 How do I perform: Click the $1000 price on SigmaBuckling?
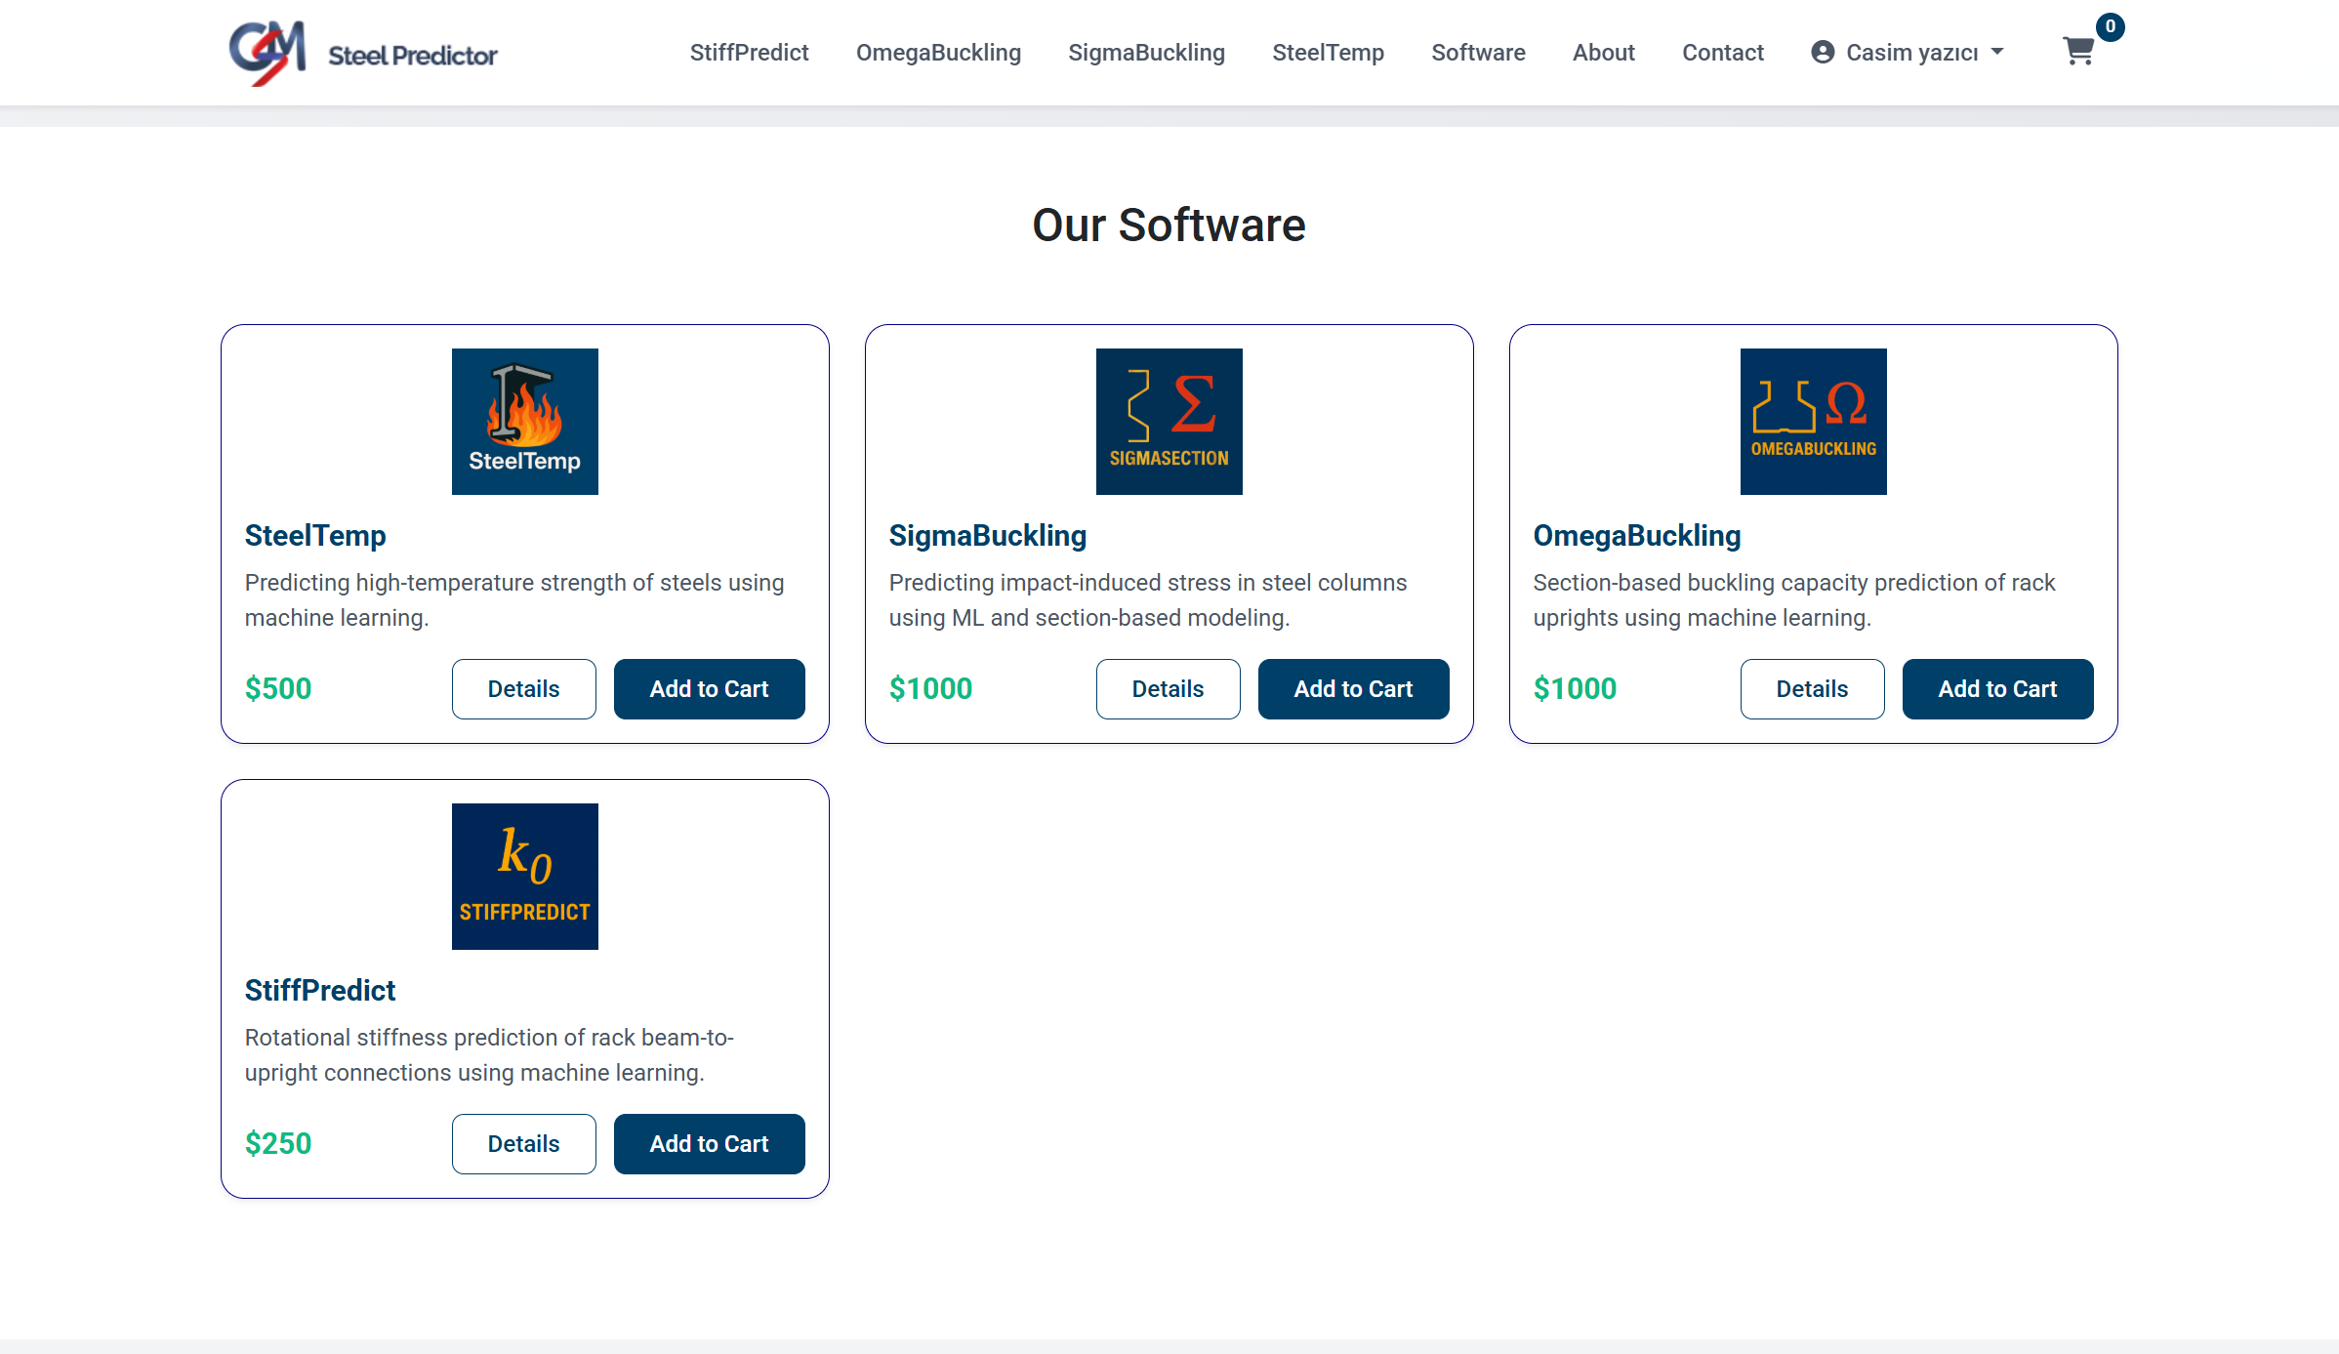pyautogui.click(x=930, y=688)
